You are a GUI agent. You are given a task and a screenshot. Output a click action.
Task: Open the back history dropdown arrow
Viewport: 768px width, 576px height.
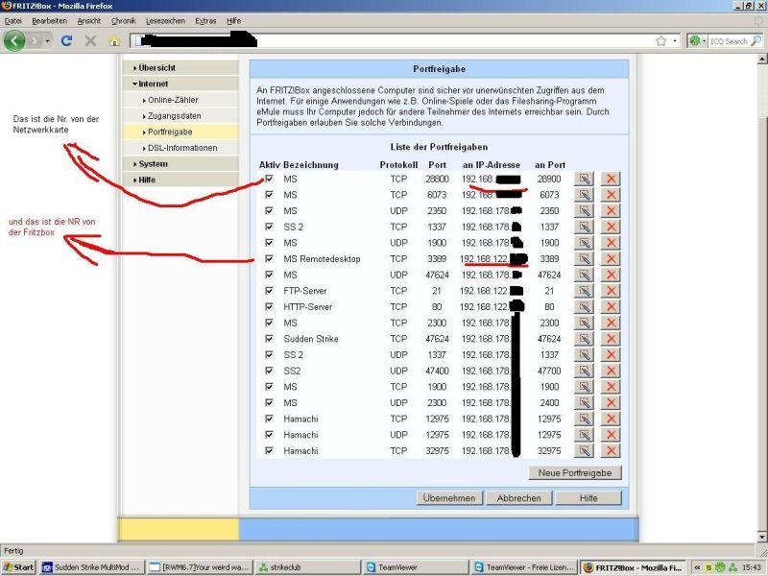click(47, 41)
